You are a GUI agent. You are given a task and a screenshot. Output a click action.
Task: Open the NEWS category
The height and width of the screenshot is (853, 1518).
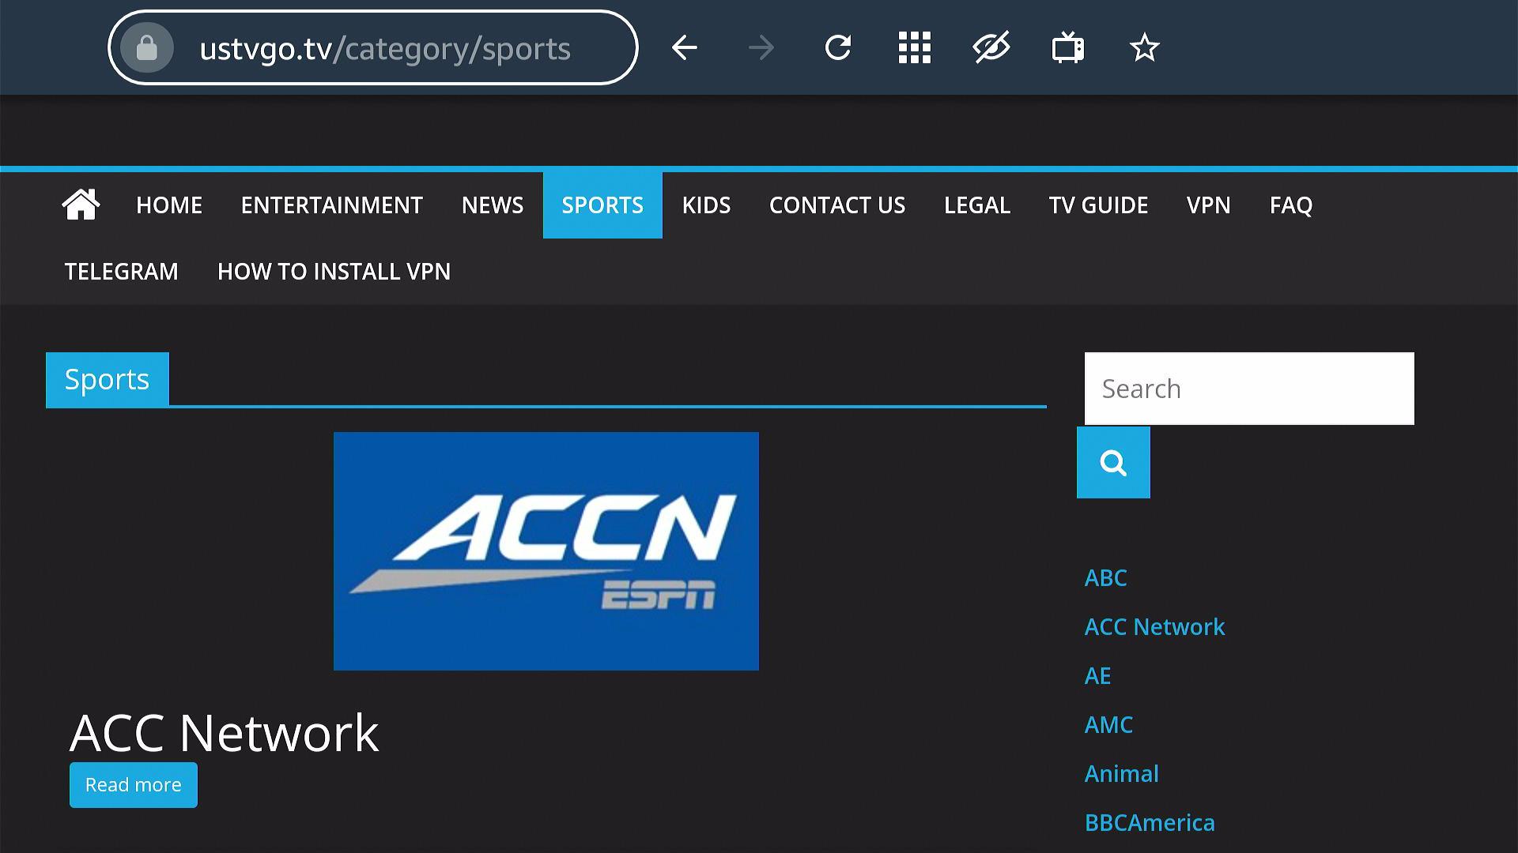493,205
